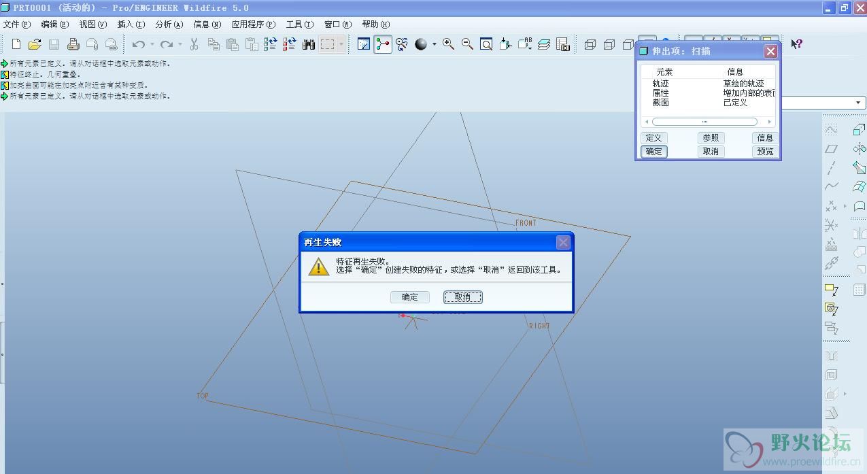This screenshot has width=867, height=474.
Task: Click the Reorient view icon
Action: tap(506, 44)
